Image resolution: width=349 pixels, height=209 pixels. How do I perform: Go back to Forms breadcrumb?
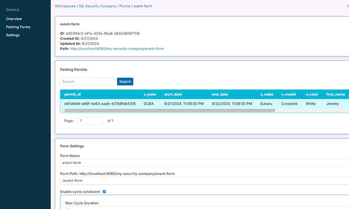tap(125, 6)
